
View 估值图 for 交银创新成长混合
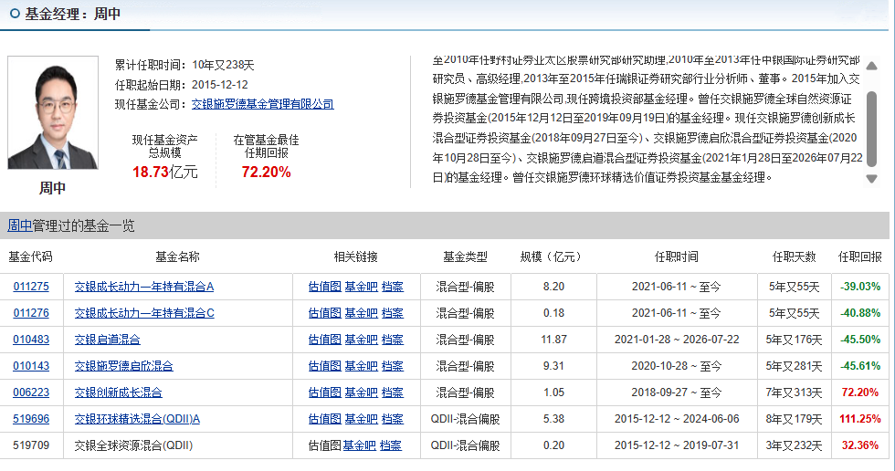pos(325,392)
